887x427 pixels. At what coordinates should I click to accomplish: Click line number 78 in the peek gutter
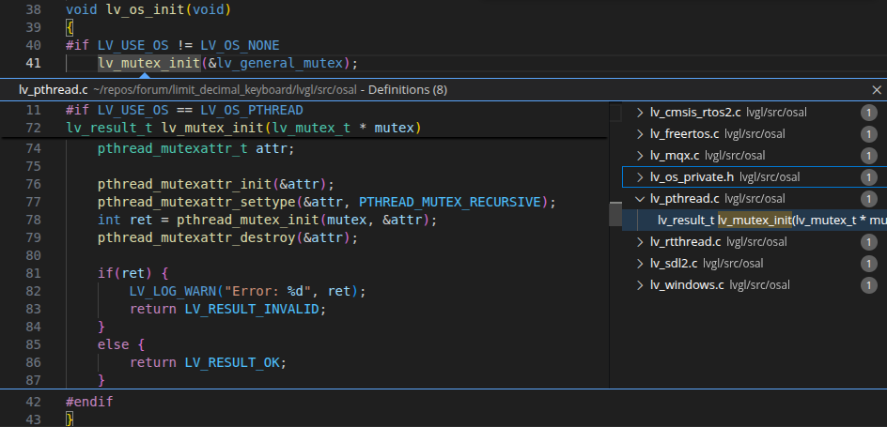(34, 220)
